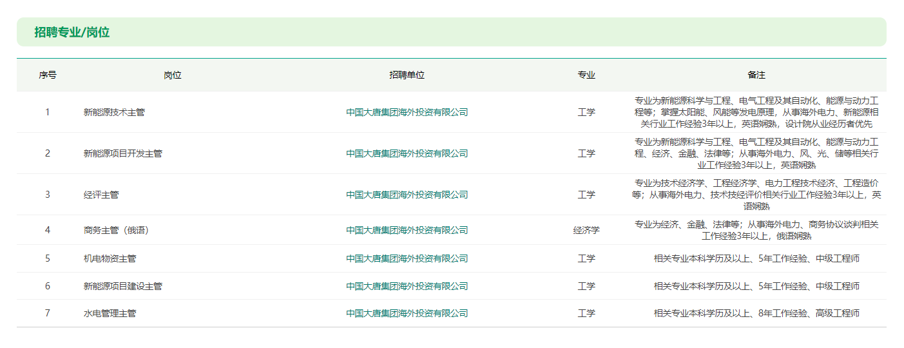Image resolution: width=904 pixels, height=348 pixels.
Task: Click the 水电管理主管 position name
Action: (x=110, y=313)
